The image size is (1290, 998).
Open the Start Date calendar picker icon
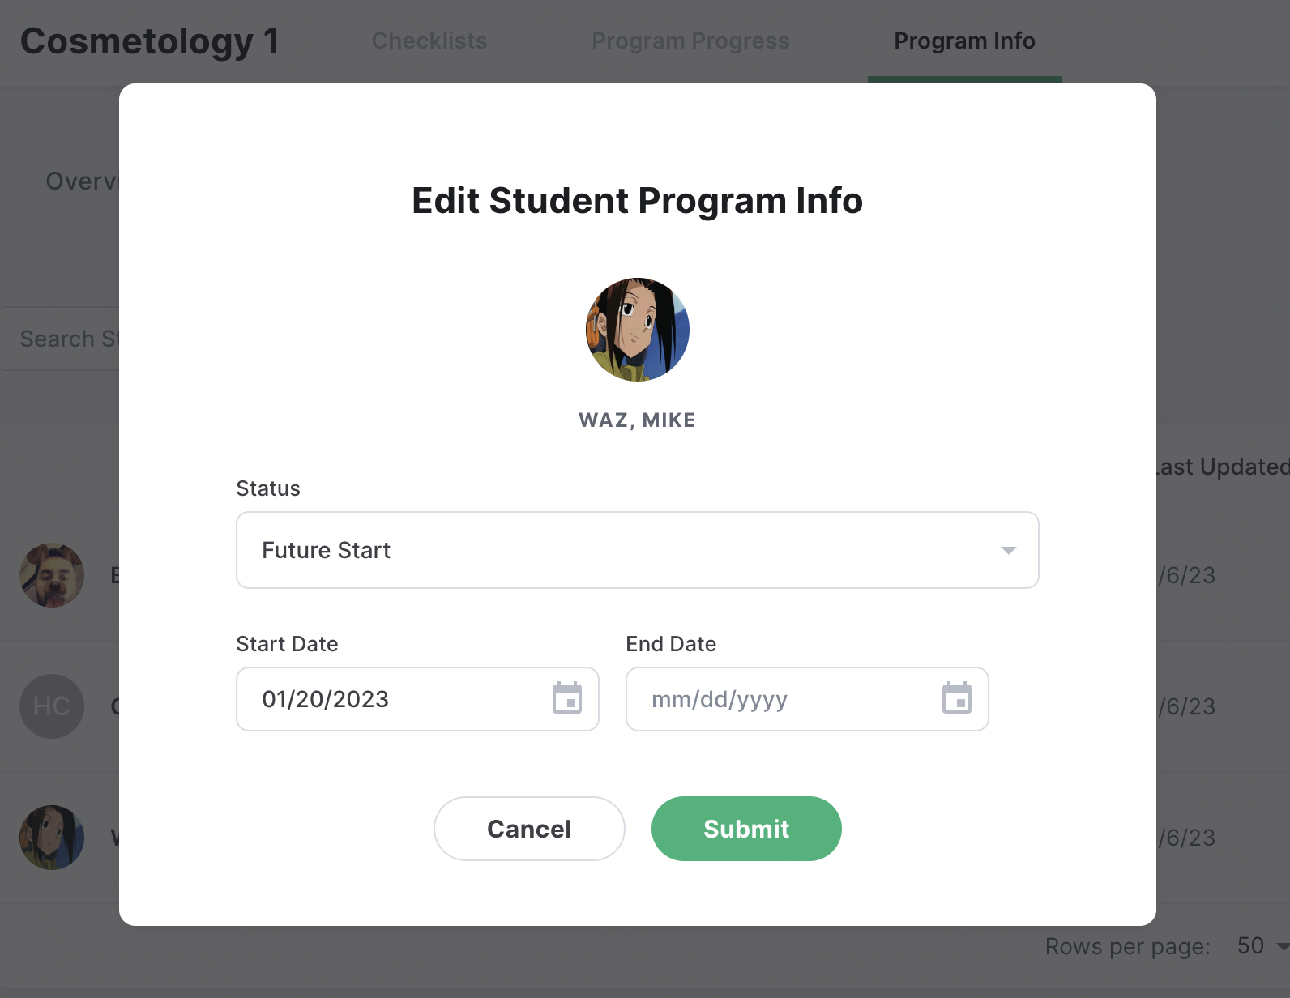point(567,698)
